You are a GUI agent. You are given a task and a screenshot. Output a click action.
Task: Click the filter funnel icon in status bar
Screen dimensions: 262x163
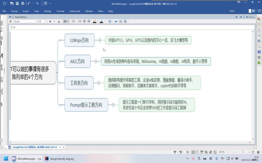[175, 152]
